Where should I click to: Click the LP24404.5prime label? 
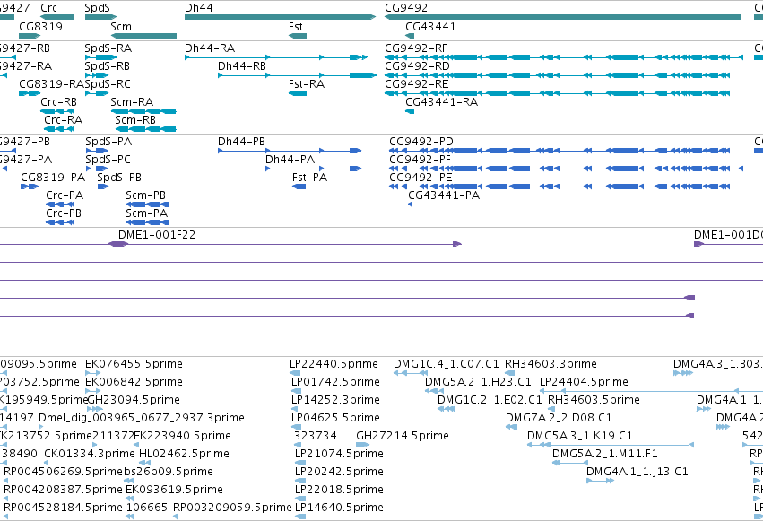click(584, 382)
